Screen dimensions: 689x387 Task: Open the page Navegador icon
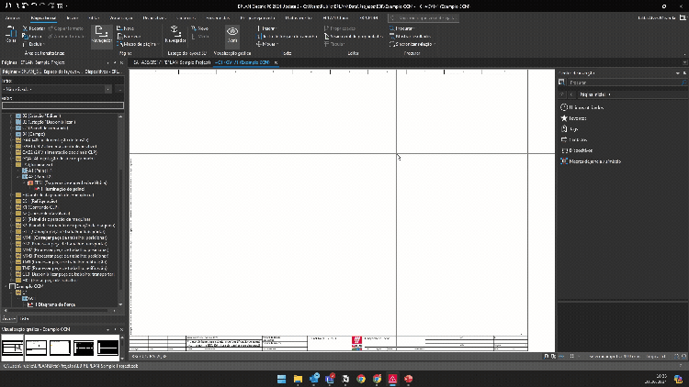click(101, 33)
